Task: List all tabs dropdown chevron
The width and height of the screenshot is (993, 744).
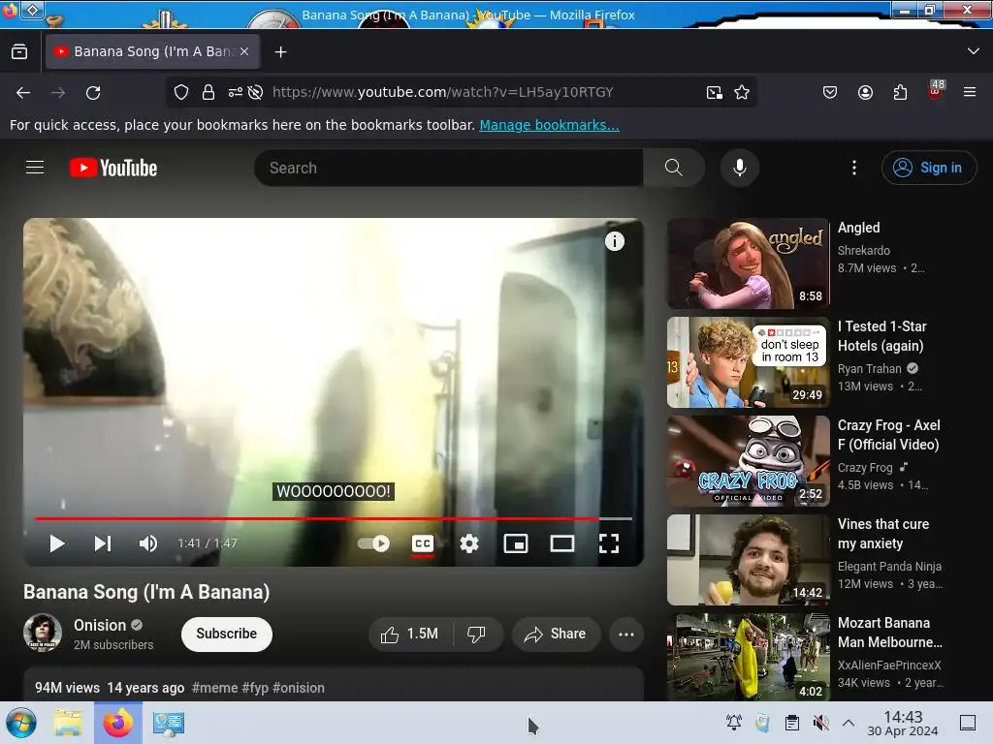Action: click(974, 51)
